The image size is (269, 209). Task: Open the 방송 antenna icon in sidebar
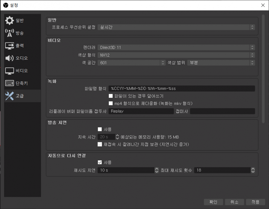[x=10, y=33]
